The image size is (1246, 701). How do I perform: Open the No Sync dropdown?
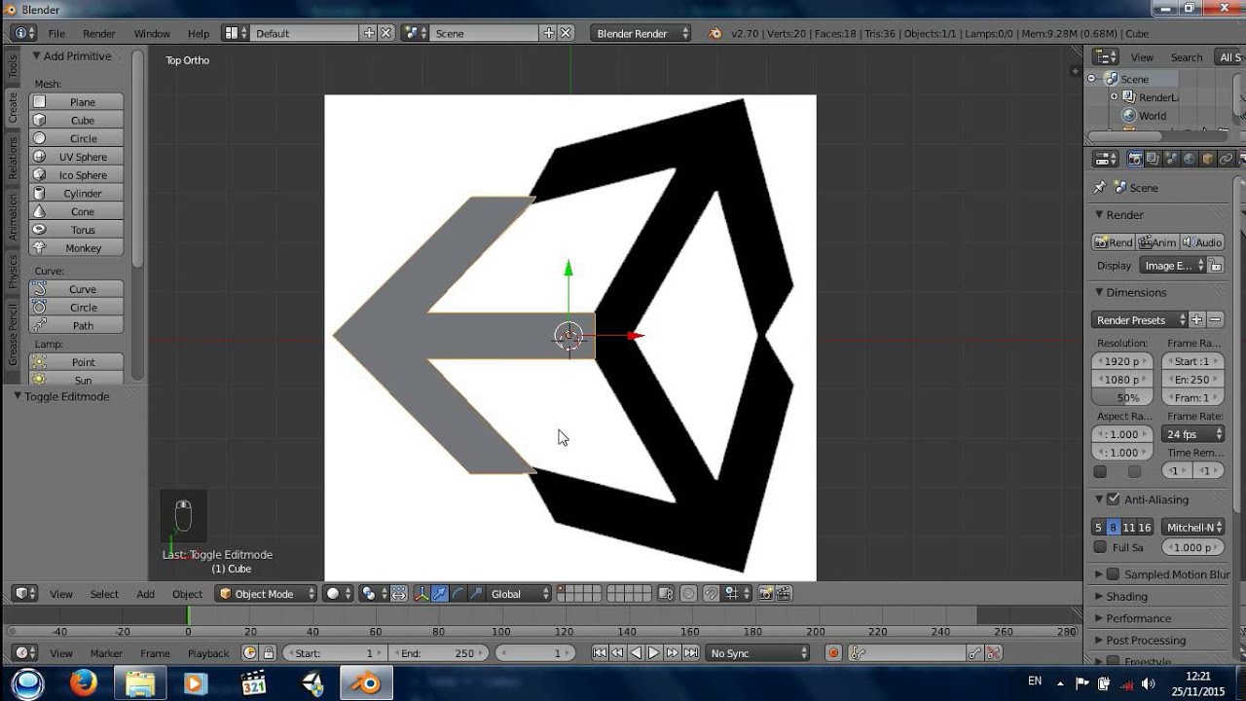click(758, 653)
